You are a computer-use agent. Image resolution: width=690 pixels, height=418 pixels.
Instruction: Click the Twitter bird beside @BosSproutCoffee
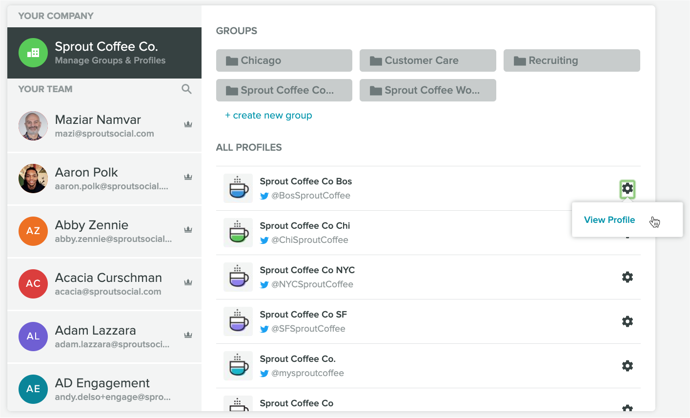pyautogui.click(x=264, y=196)
